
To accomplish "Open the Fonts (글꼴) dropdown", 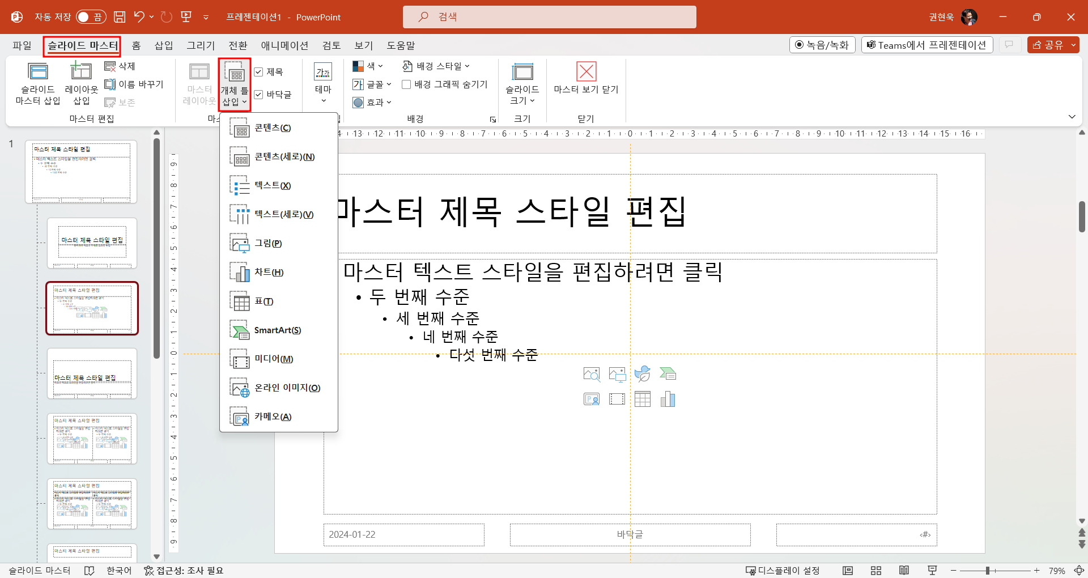I will pyautogui.click(x=372, y=84).
